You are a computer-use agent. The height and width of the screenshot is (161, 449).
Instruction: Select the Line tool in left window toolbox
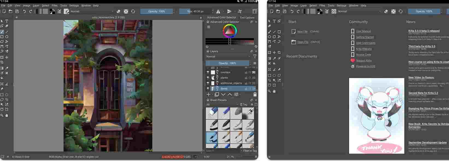(x=7, y=32)
